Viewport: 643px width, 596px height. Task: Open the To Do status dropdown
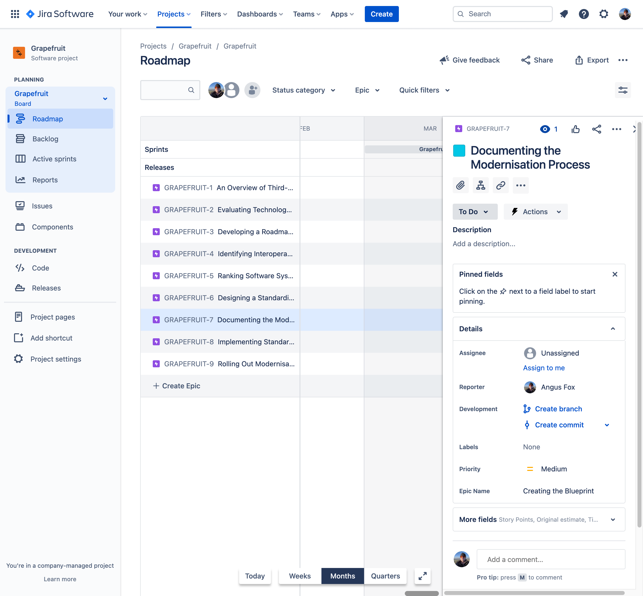tap(474, 212)
